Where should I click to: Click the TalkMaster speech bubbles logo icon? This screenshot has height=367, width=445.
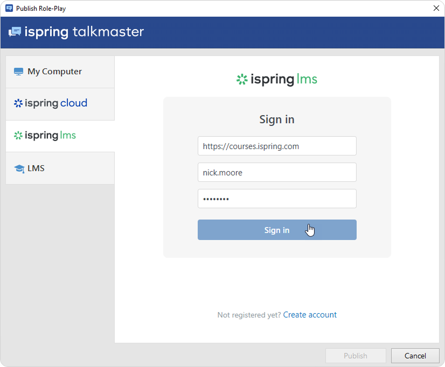coord(15,32)
